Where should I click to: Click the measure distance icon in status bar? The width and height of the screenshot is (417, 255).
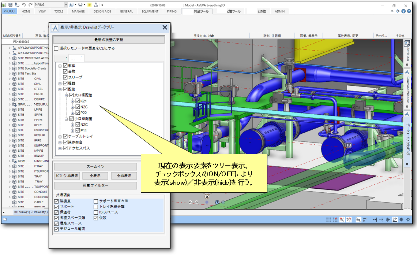[375, 220]
